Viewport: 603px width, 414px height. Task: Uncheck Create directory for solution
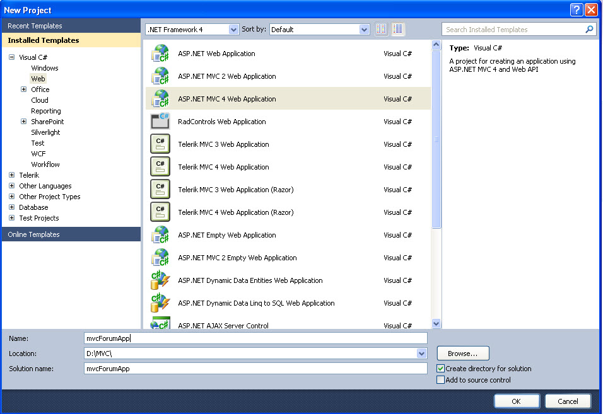click(440, 369)
